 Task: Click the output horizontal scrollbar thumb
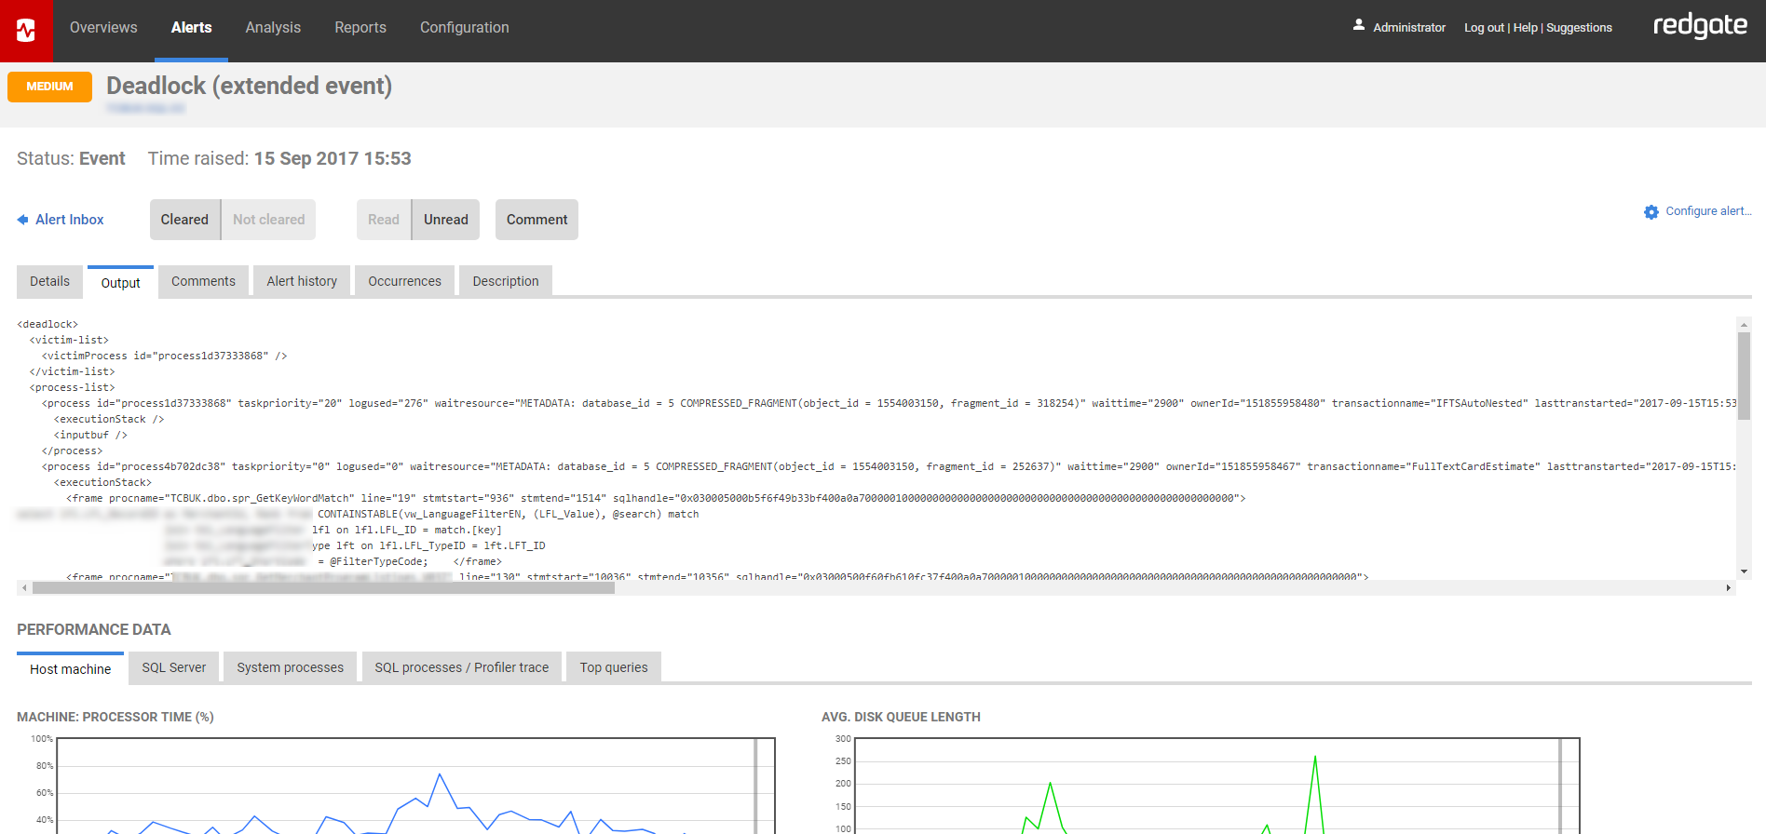coord(323,588)
